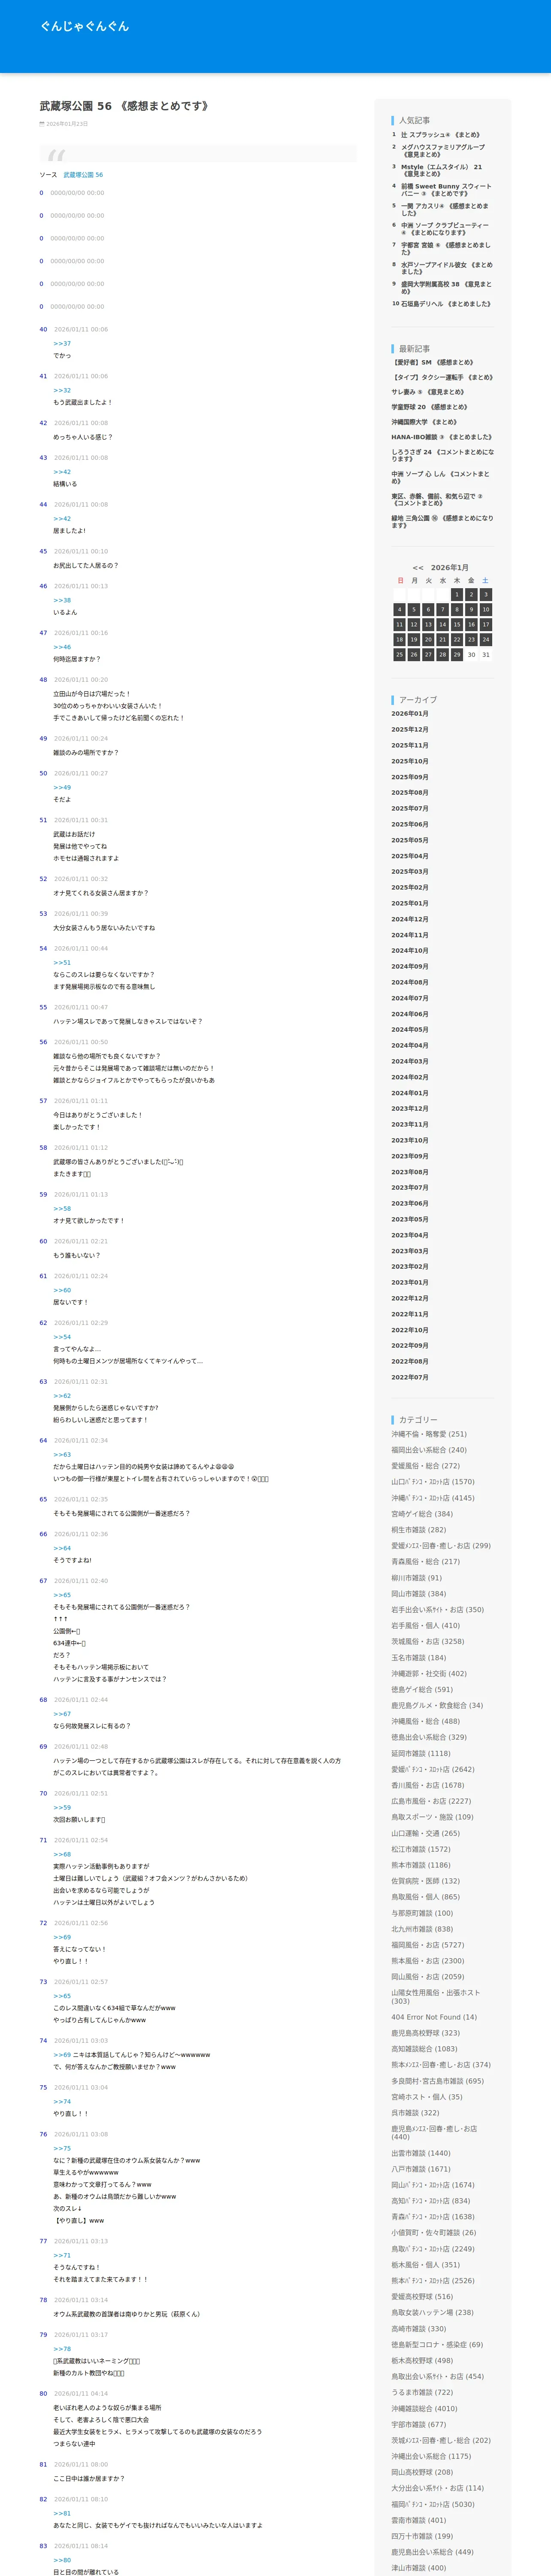Open archive 2026年01月
This screenshot has width=551, height=2576.
coord(410,714)
